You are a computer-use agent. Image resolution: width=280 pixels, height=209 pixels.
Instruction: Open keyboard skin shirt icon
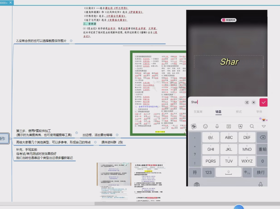coord(240,126)
